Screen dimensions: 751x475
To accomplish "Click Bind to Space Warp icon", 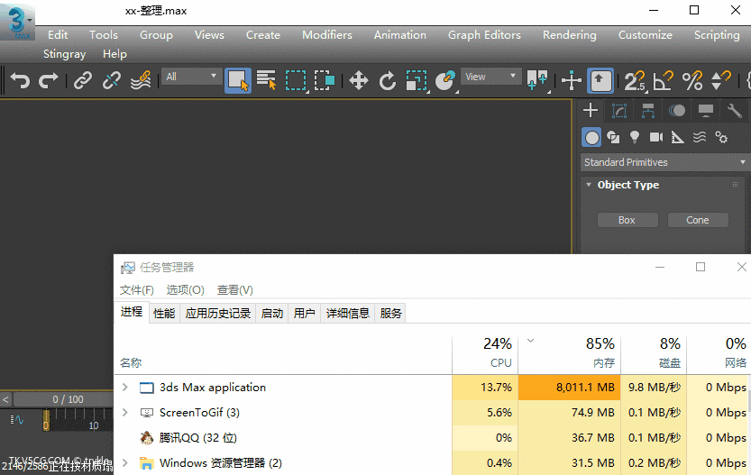I will pos(141,80).
